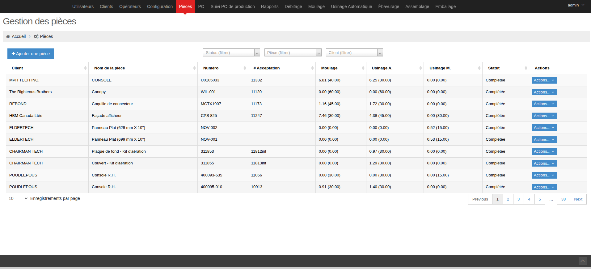Sort by Statut column sort arrows
This screenshot has height=269, width=591.
(x=526, y=68)
